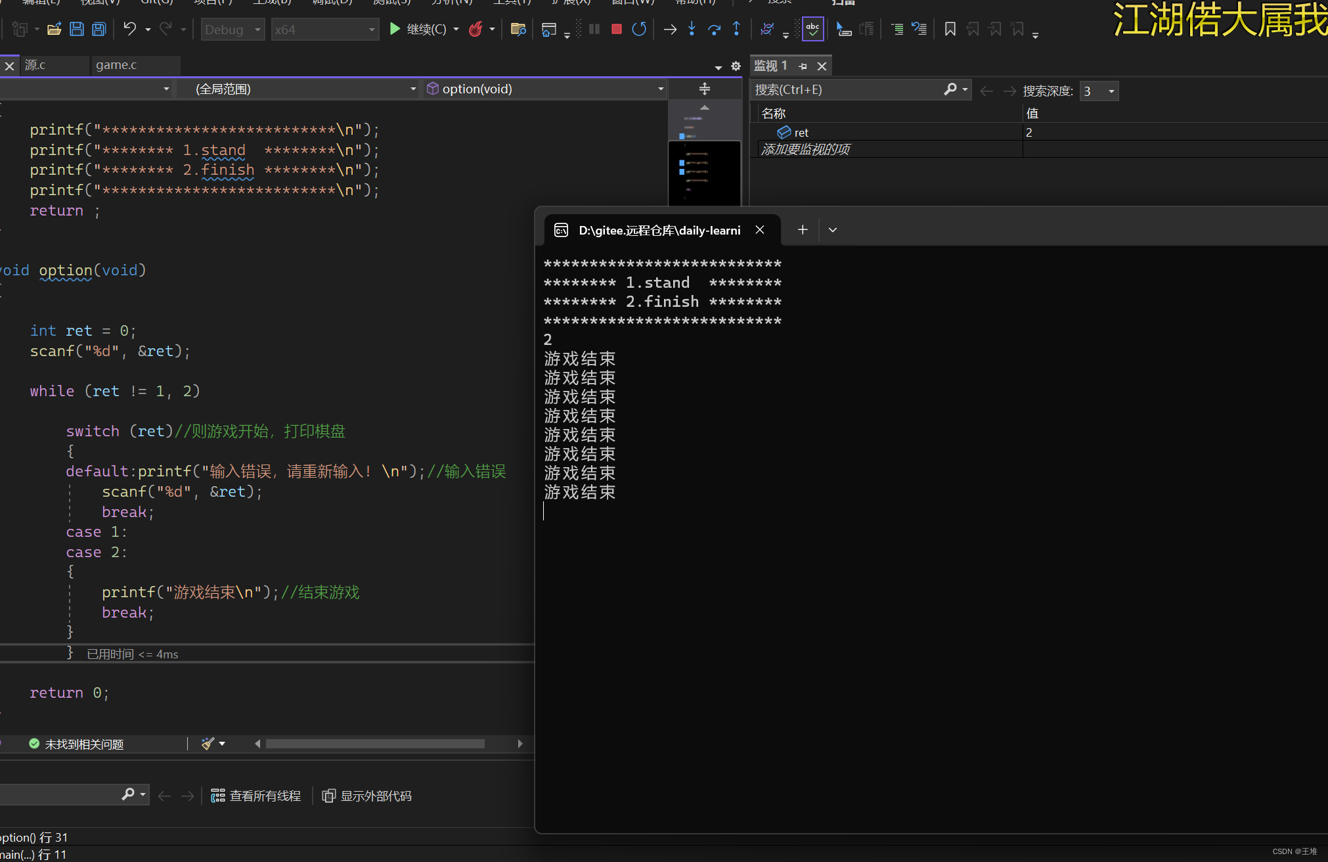
Task: Click the horizontal scrollbar in code editor
Action: pos(374,744)
